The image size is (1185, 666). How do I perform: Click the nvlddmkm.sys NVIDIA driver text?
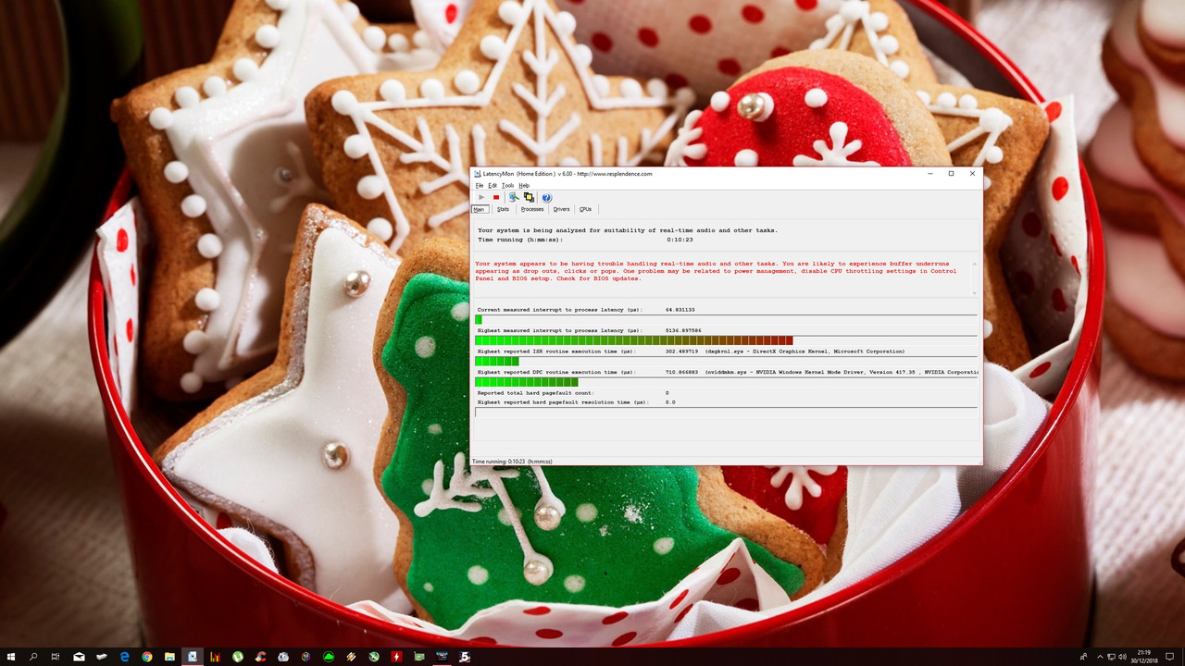842,372
